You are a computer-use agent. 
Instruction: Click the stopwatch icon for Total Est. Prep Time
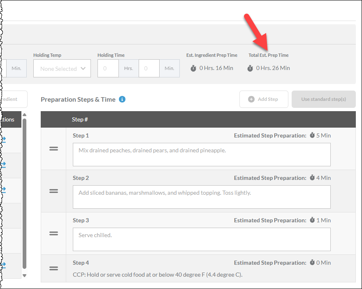(x=250, y=68)
